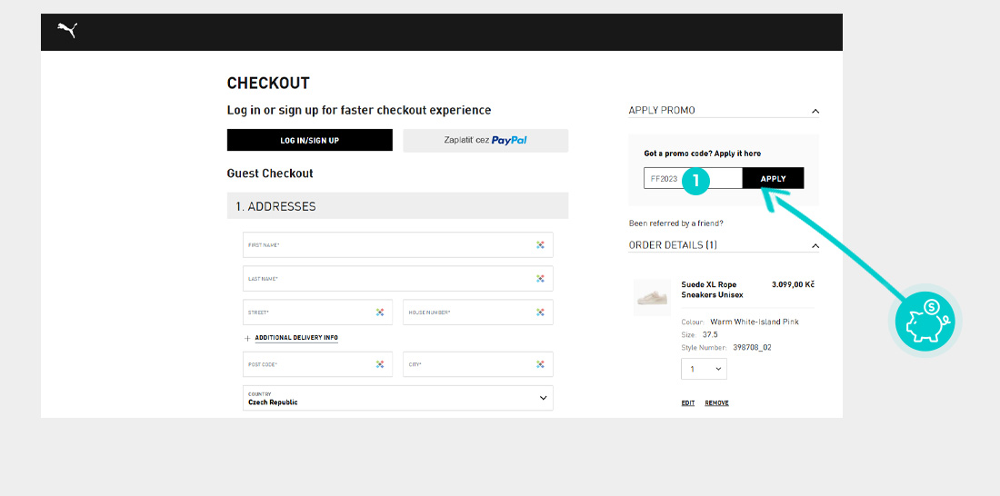
Task: Click autofill icon in Last Name field
Action: (540, 279)
